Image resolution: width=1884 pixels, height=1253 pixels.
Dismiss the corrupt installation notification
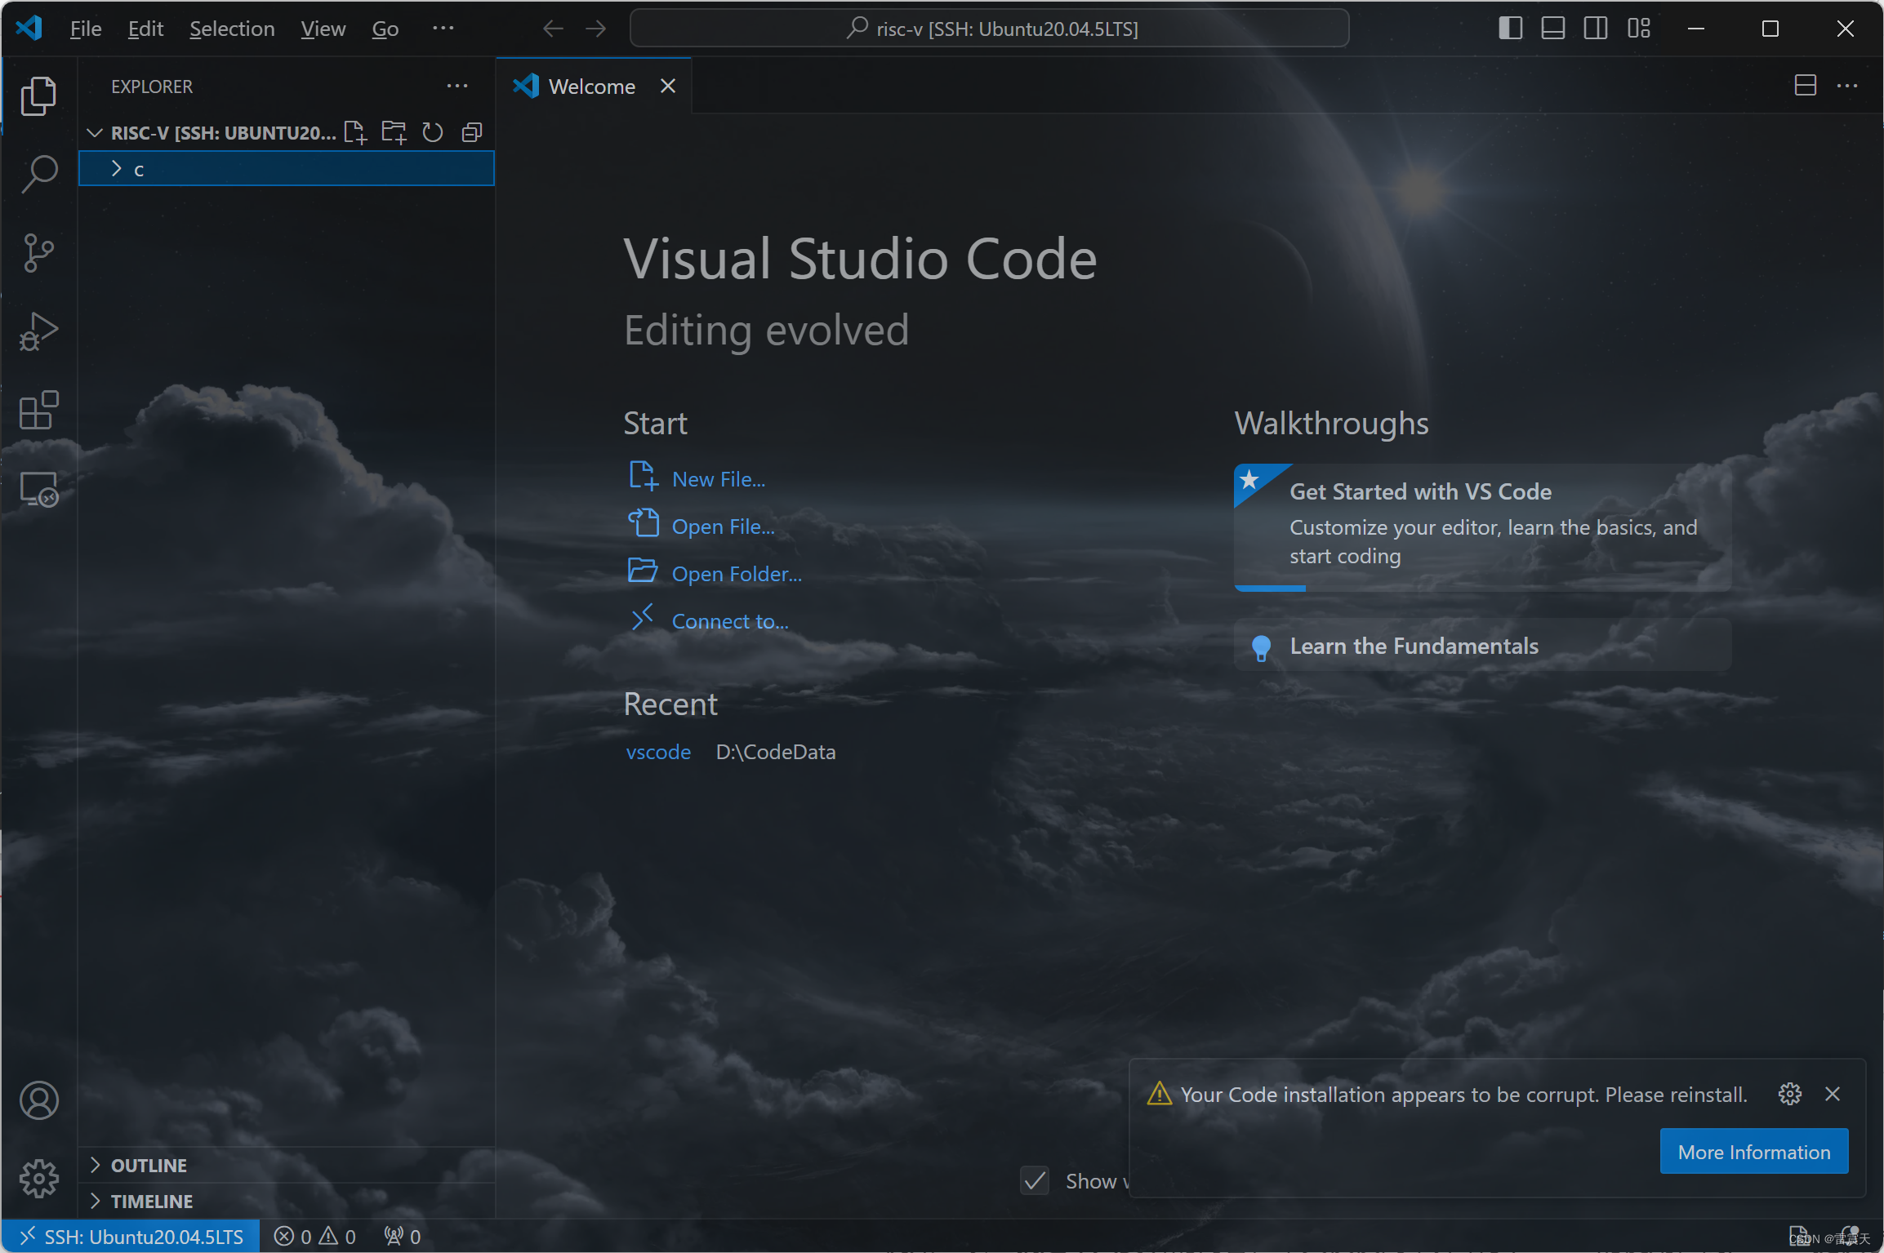[1833, 1094]
